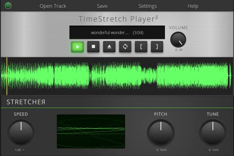Click the yellow playhead marker in waveform

(7, 76)
